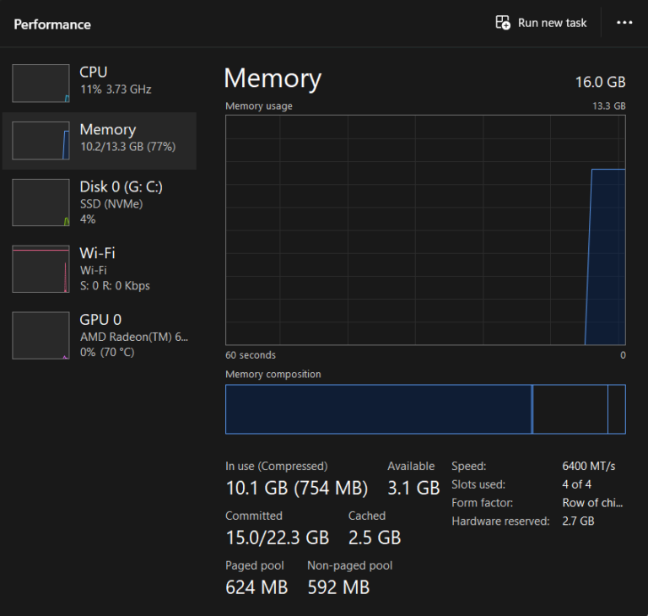Click the 15.0/22.3 GB committed value
The image size is (648, 616).
278,538
